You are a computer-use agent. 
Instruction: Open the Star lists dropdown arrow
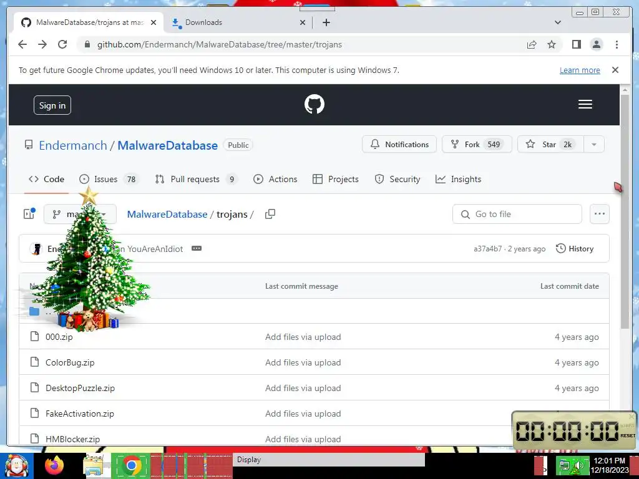click(594, 145)
